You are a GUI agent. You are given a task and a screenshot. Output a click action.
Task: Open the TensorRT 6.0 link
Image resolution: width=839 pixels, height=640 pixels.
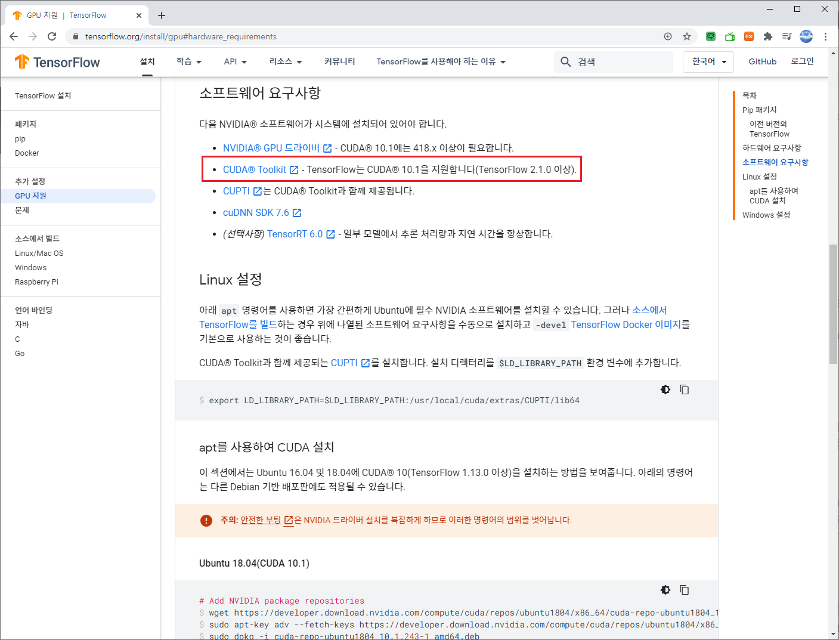pyautogui.click(x=295, y=234)
